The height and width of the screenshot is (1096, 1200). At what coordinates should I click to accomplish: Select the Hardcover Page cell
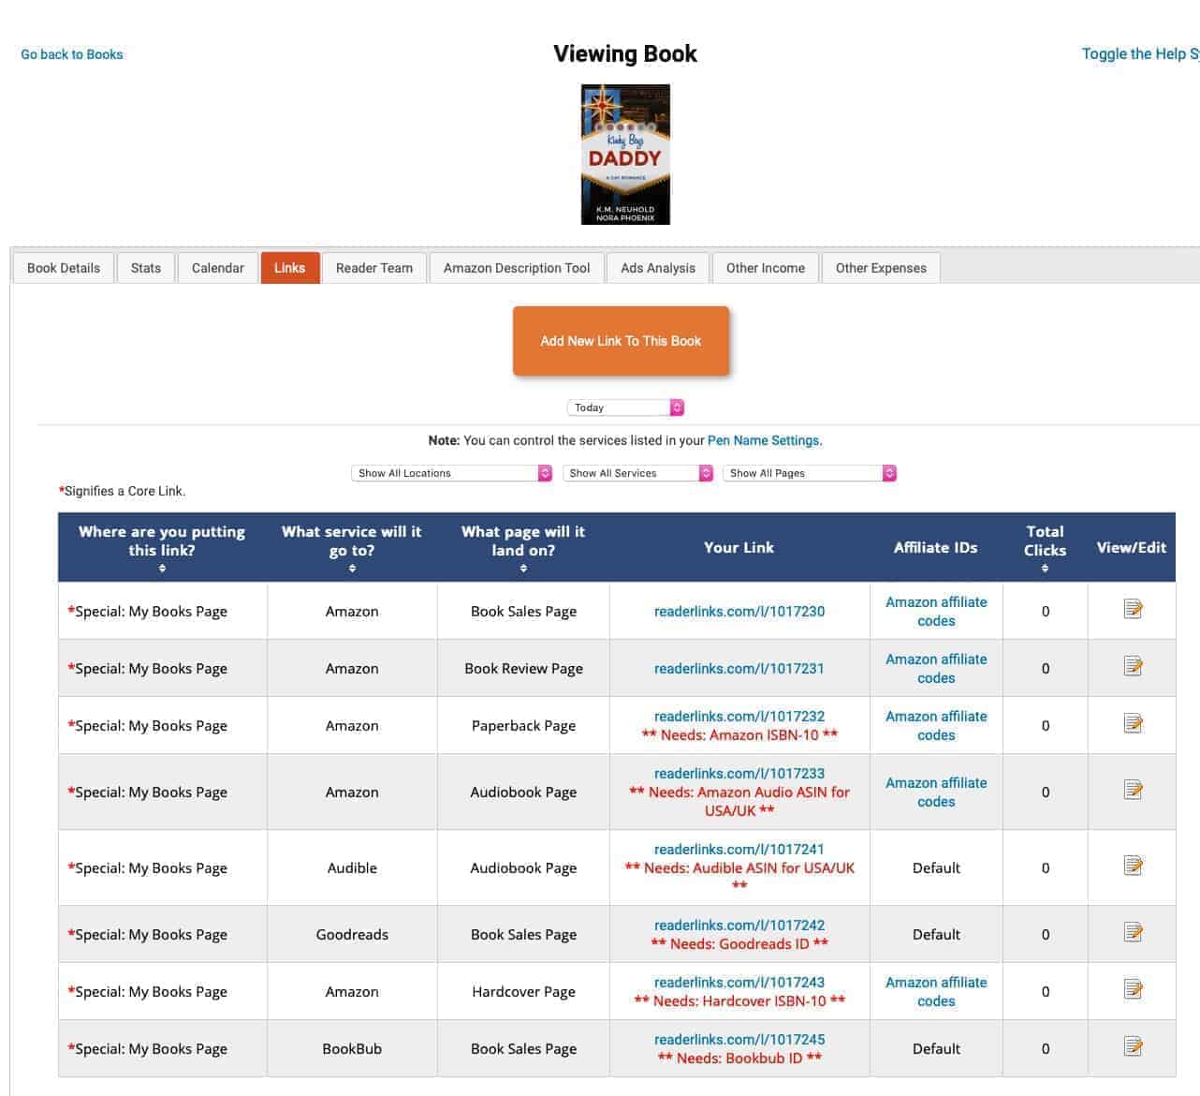click(x=523, y=992)
